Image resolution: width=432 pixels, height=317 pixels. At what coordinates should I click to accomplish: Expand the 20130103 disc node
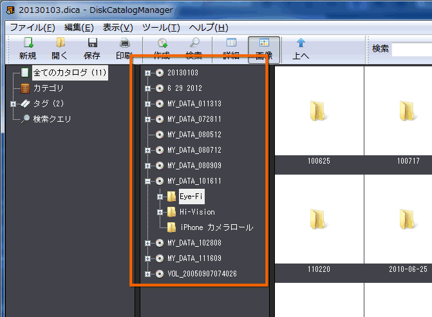pyautogui.click(x=147, y=73)
